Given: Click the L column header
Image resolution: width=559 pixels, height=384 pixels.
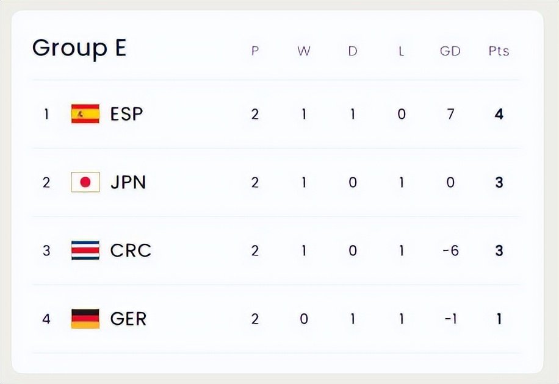Looking at the screenshot, I should tap(401, 51).
